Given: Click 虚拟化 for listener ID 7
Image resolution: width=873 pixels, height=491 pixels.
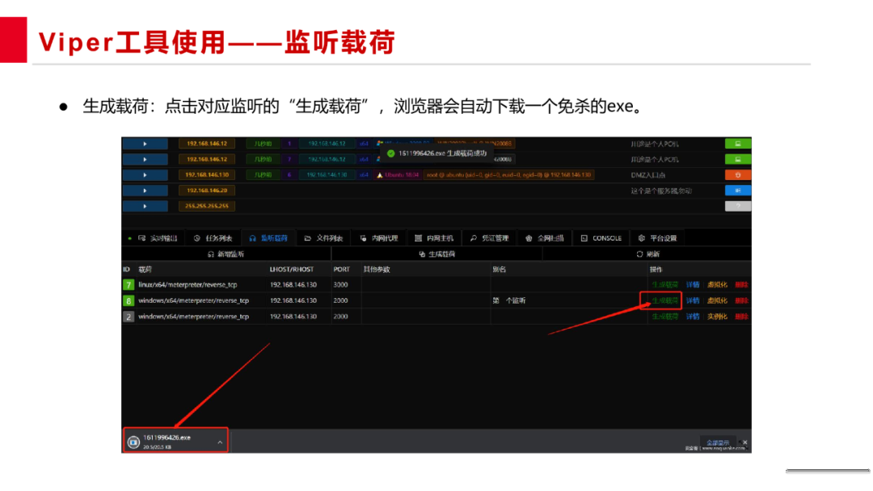Looking at the screenshot, I should coord(717,285).
